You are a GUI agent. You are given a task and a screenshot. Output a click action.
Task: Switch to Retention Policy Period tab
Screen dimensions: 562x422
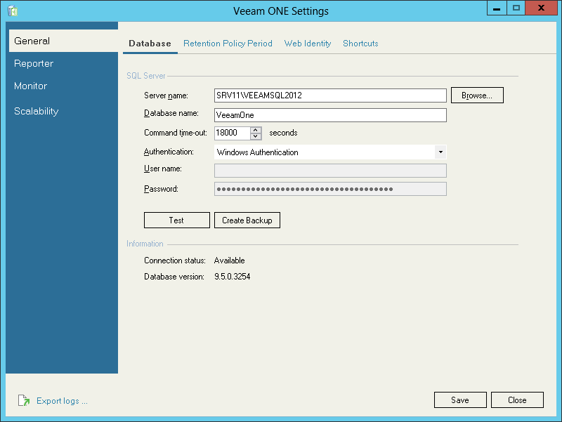click(228, 44)
